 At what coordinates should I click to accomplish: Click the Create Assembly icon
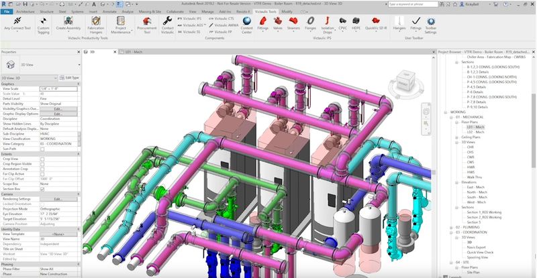pos(68,24)
